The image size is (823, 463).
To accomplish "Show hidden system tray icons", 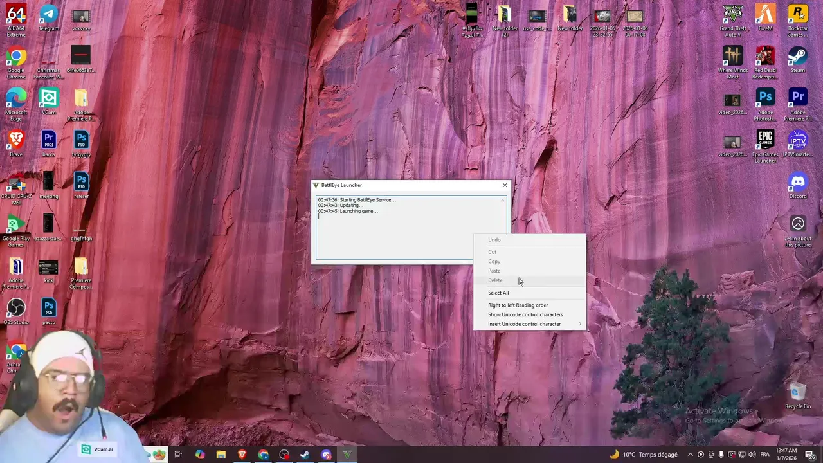I will point(691,455).
